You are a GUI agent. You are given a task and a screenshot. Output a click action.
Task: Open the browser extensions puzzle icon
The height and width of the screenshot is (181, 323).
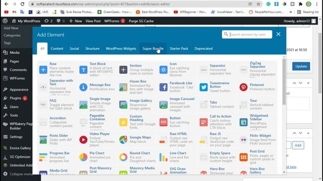click(300, 4)
